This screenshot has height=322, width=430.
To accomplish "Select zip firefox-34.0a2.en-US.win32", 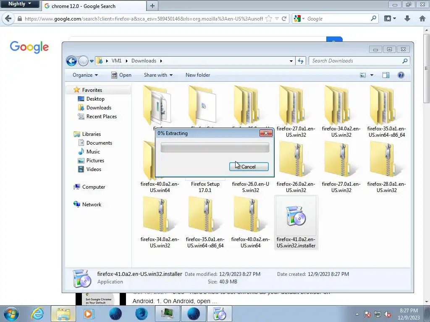I will tap(160, 222).
